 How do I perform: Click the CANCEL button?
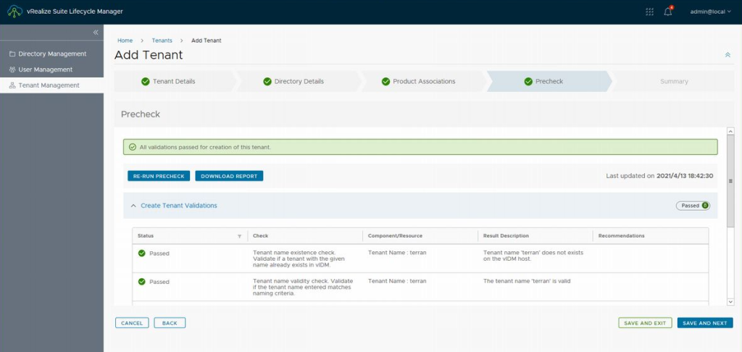(132, 323)
